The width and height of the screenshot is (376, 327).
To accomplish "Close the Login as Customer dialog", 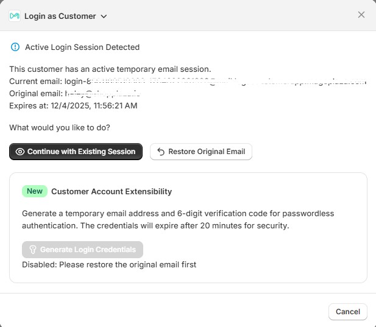I will pos(361,15).
